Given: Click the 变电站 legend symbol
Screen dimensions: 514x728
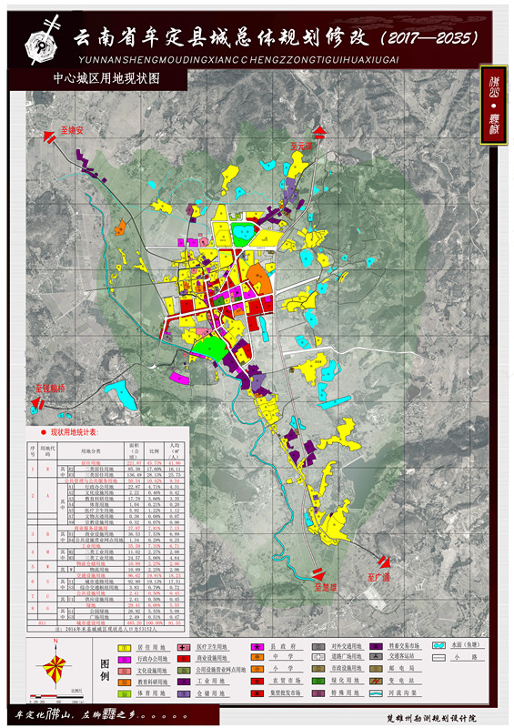Looking at the screenshot, I should coord(376,681).
